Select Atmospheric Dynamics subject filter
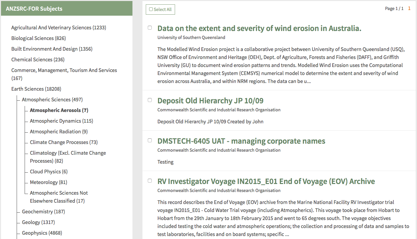 click(61, 121)
